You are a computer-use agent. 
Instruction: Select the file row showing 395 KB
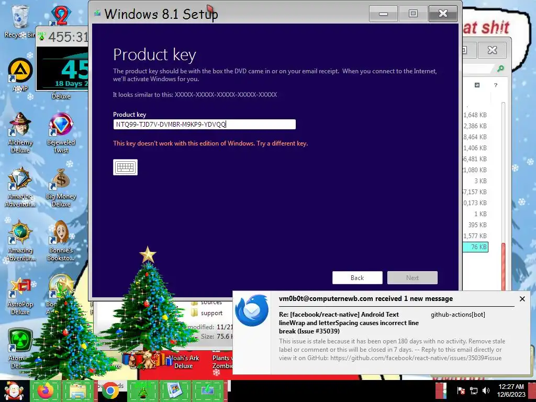(475, 225)
